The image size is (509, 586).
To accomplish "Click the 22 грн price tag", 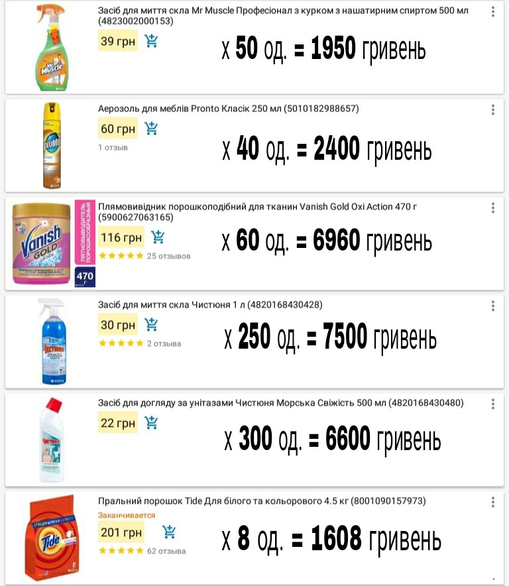I will (x=117, y=423).
